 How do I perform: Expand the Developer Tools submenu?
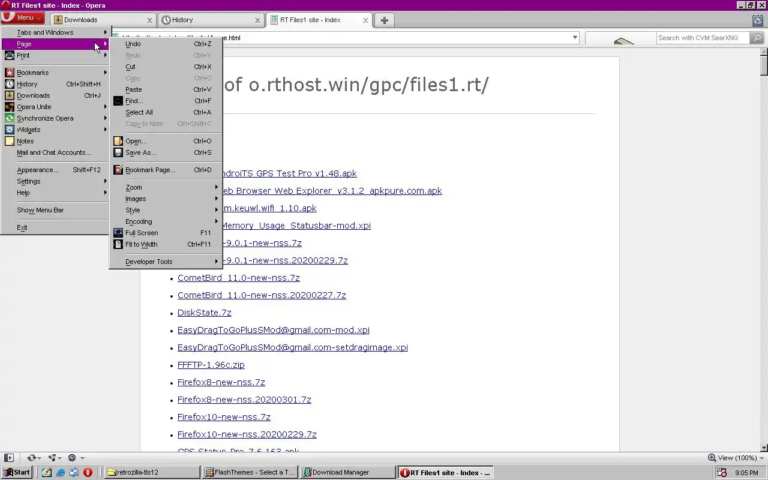166,262
